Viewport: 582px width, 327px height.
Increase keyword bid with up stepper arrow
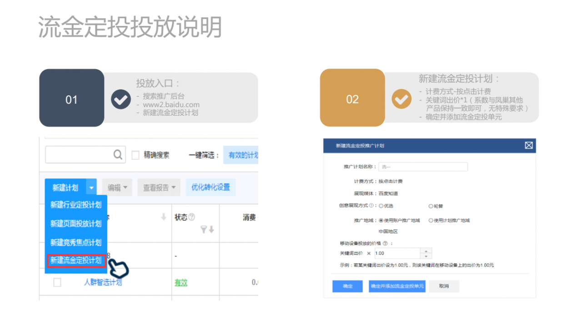(426, 251)
